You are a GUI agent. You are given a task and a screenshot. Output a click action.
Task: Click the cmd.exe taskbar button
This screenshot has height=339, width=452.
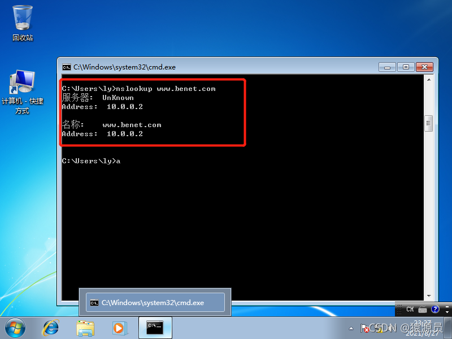[x=155, y=328]
